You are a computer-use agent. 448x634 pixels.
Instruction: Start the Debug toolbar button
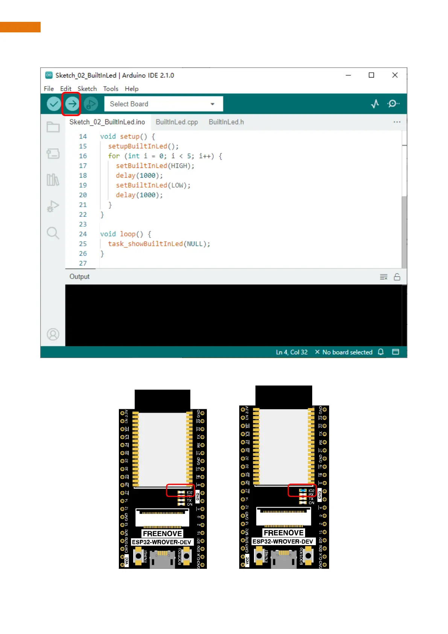pos(91,104)
